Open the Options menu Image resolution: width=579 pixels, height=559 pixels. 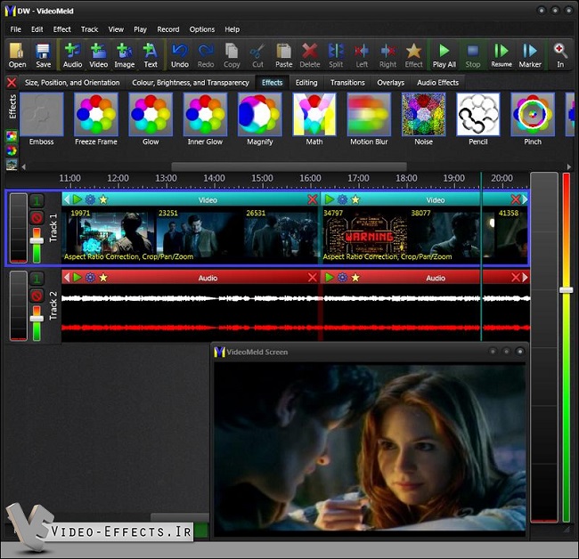[202, 29]
